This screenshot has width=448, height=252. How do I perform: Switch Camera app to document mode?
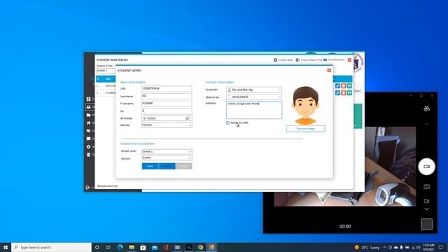click(x=426, y=201)
